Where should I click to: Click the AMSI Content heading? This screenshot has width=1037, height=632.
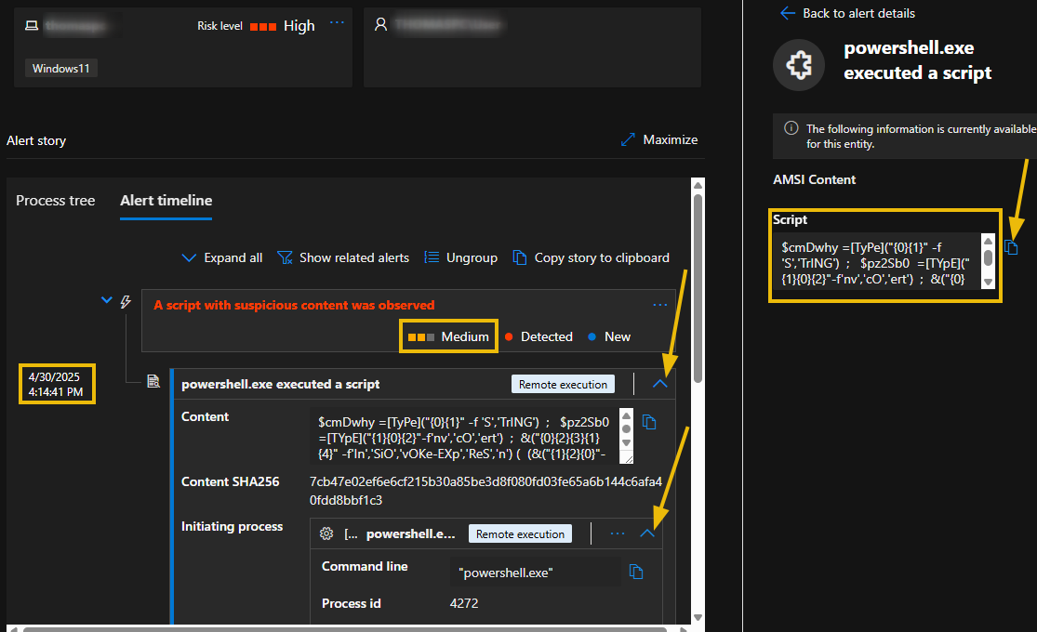tap(814, 179)
